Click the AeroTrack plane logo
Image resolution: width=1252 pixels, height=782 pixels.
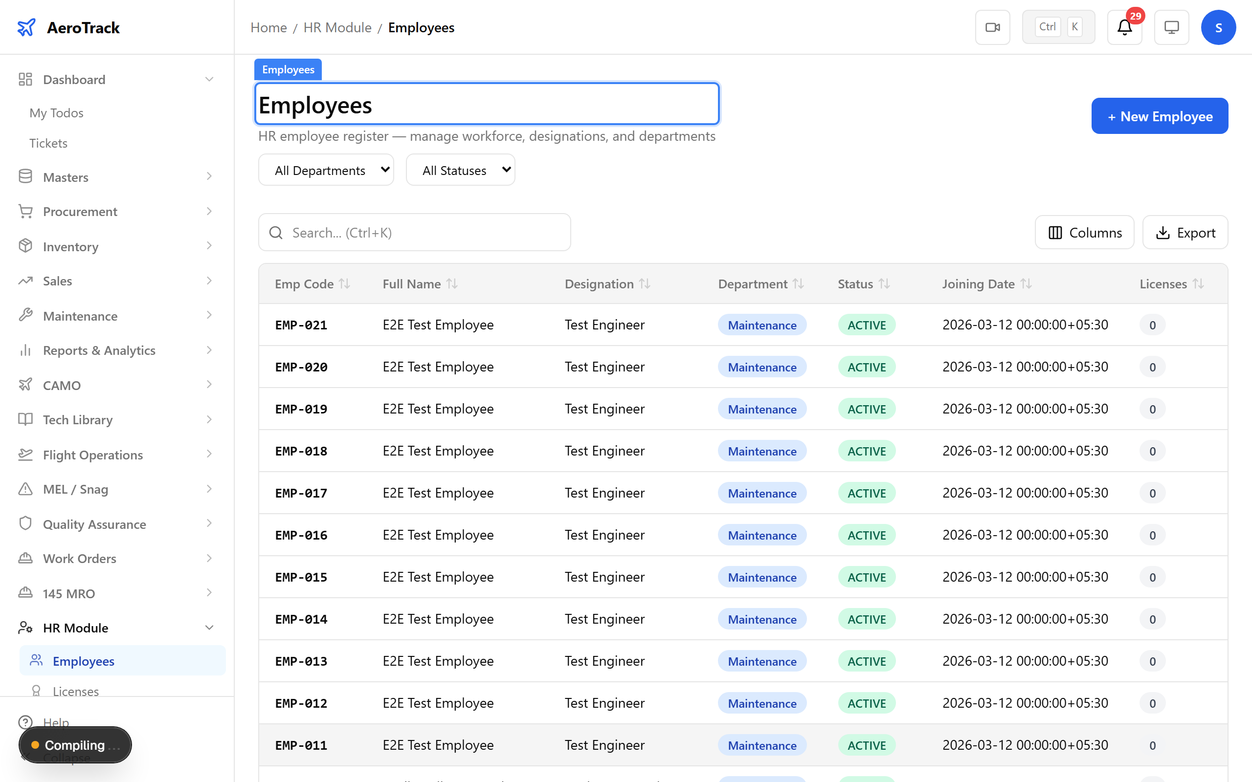click(26, 27)
